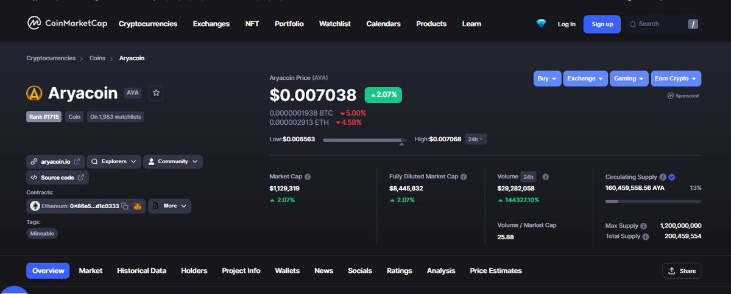The width and height of the screenshot is (731, 294).
Task: Click Circulating Supply info icon
Action: (663, 177)
